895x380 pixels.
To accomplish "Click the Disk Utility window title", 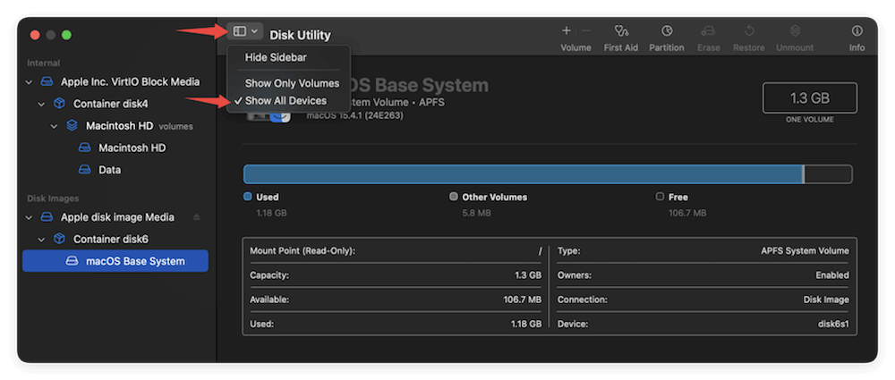I will click(300, 35).
